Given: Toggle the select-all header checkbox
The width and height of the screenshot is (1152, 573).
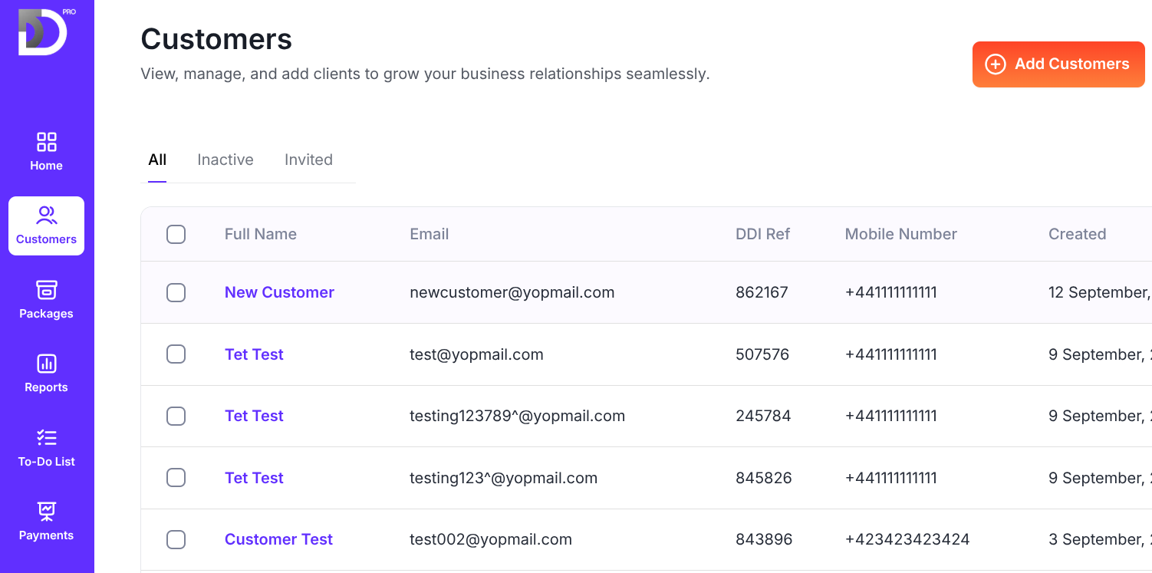Looking at the screenshot, I should coord(176,234).
